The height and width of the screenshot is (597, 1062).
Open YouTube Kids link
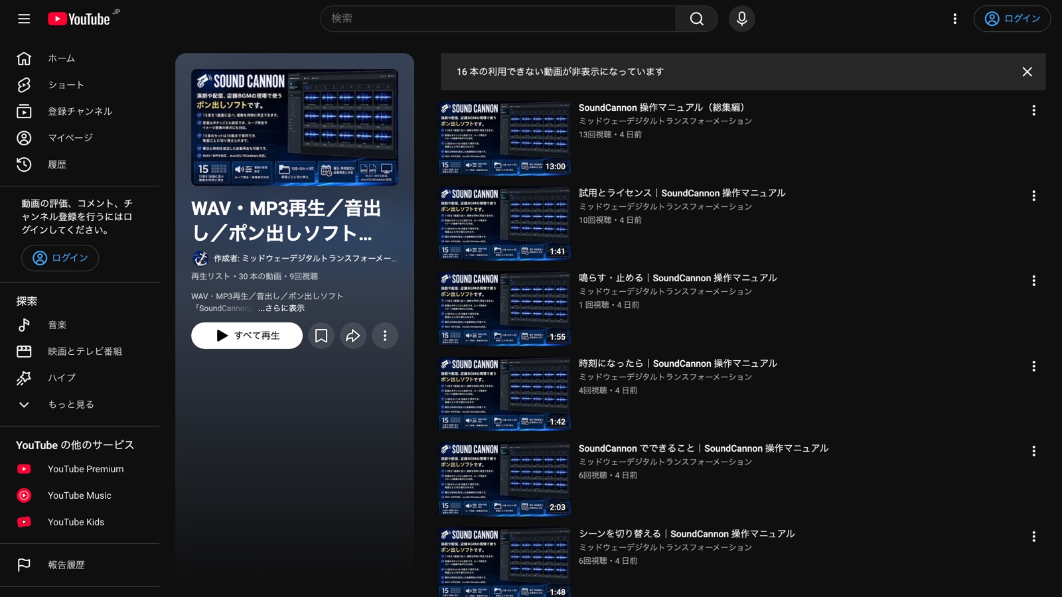[x=80, y=522]
